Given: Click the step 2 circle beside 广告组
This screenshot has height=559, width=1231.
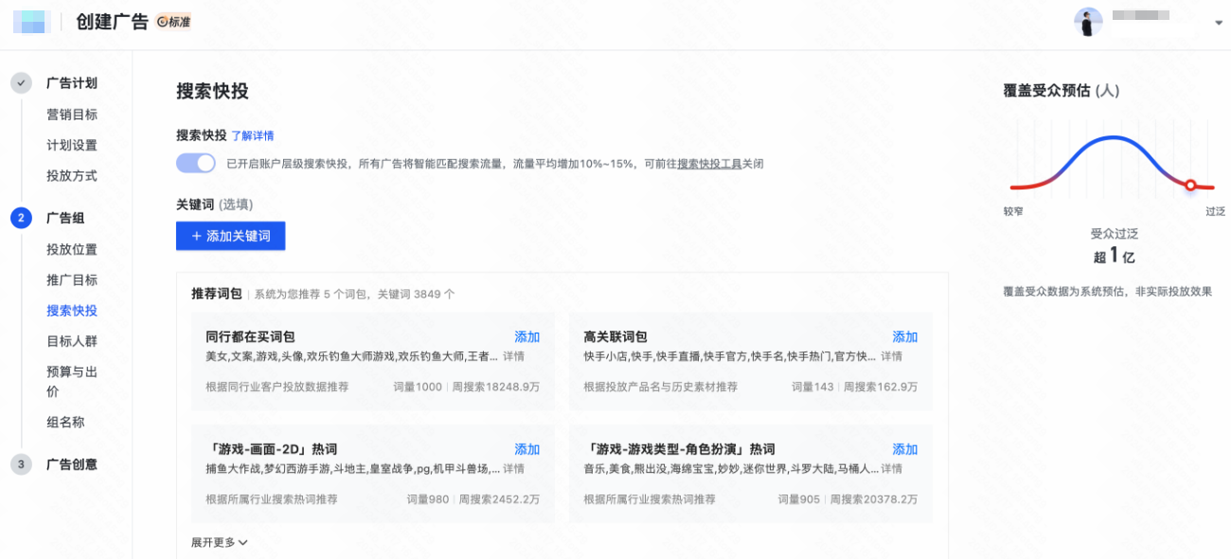Looking at the screenshot, I should 21,218.
